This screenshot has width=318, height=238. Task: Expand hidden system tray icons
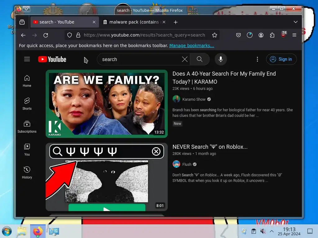click(272, 231)
